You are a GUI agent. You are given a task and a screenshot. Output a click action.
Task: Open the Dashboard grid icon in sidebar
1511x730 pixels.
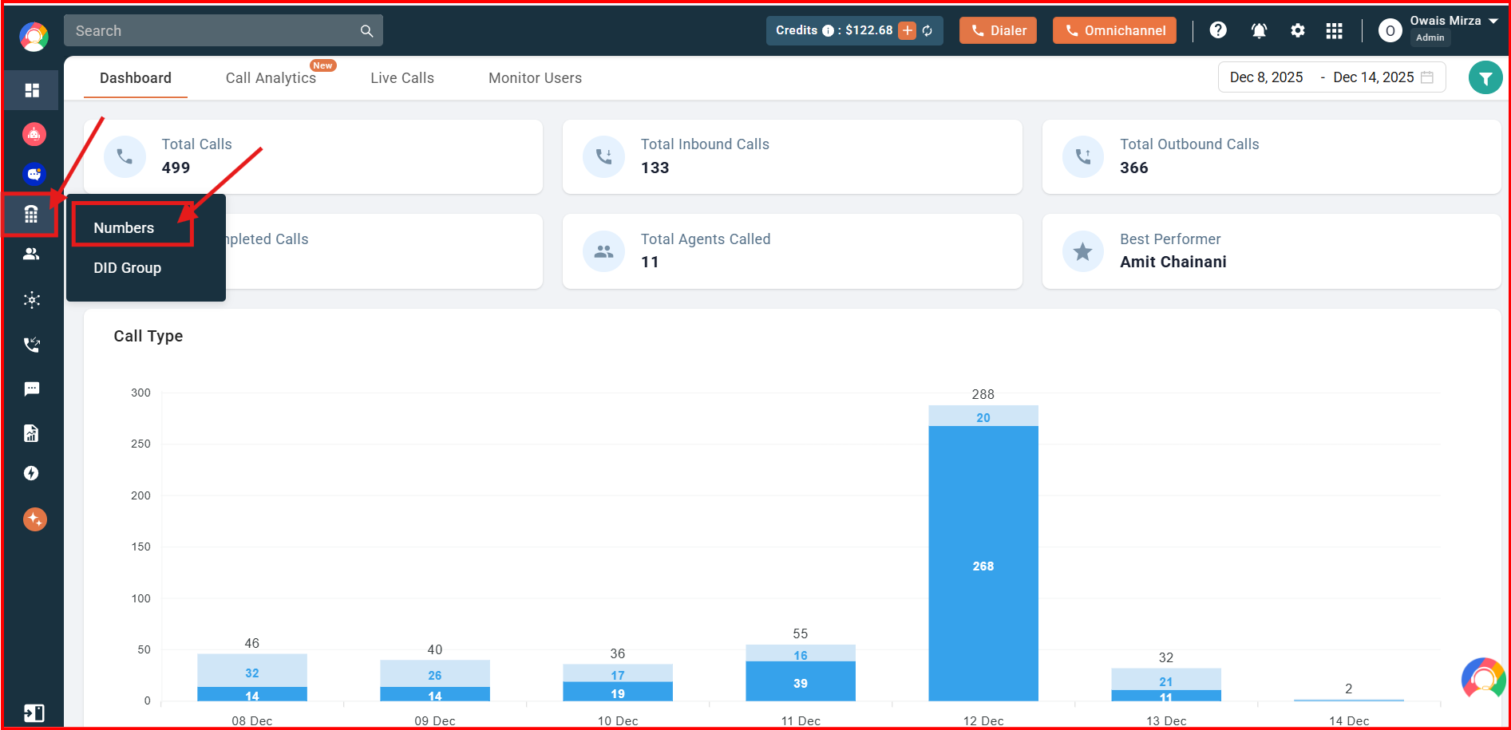point(32,90)
